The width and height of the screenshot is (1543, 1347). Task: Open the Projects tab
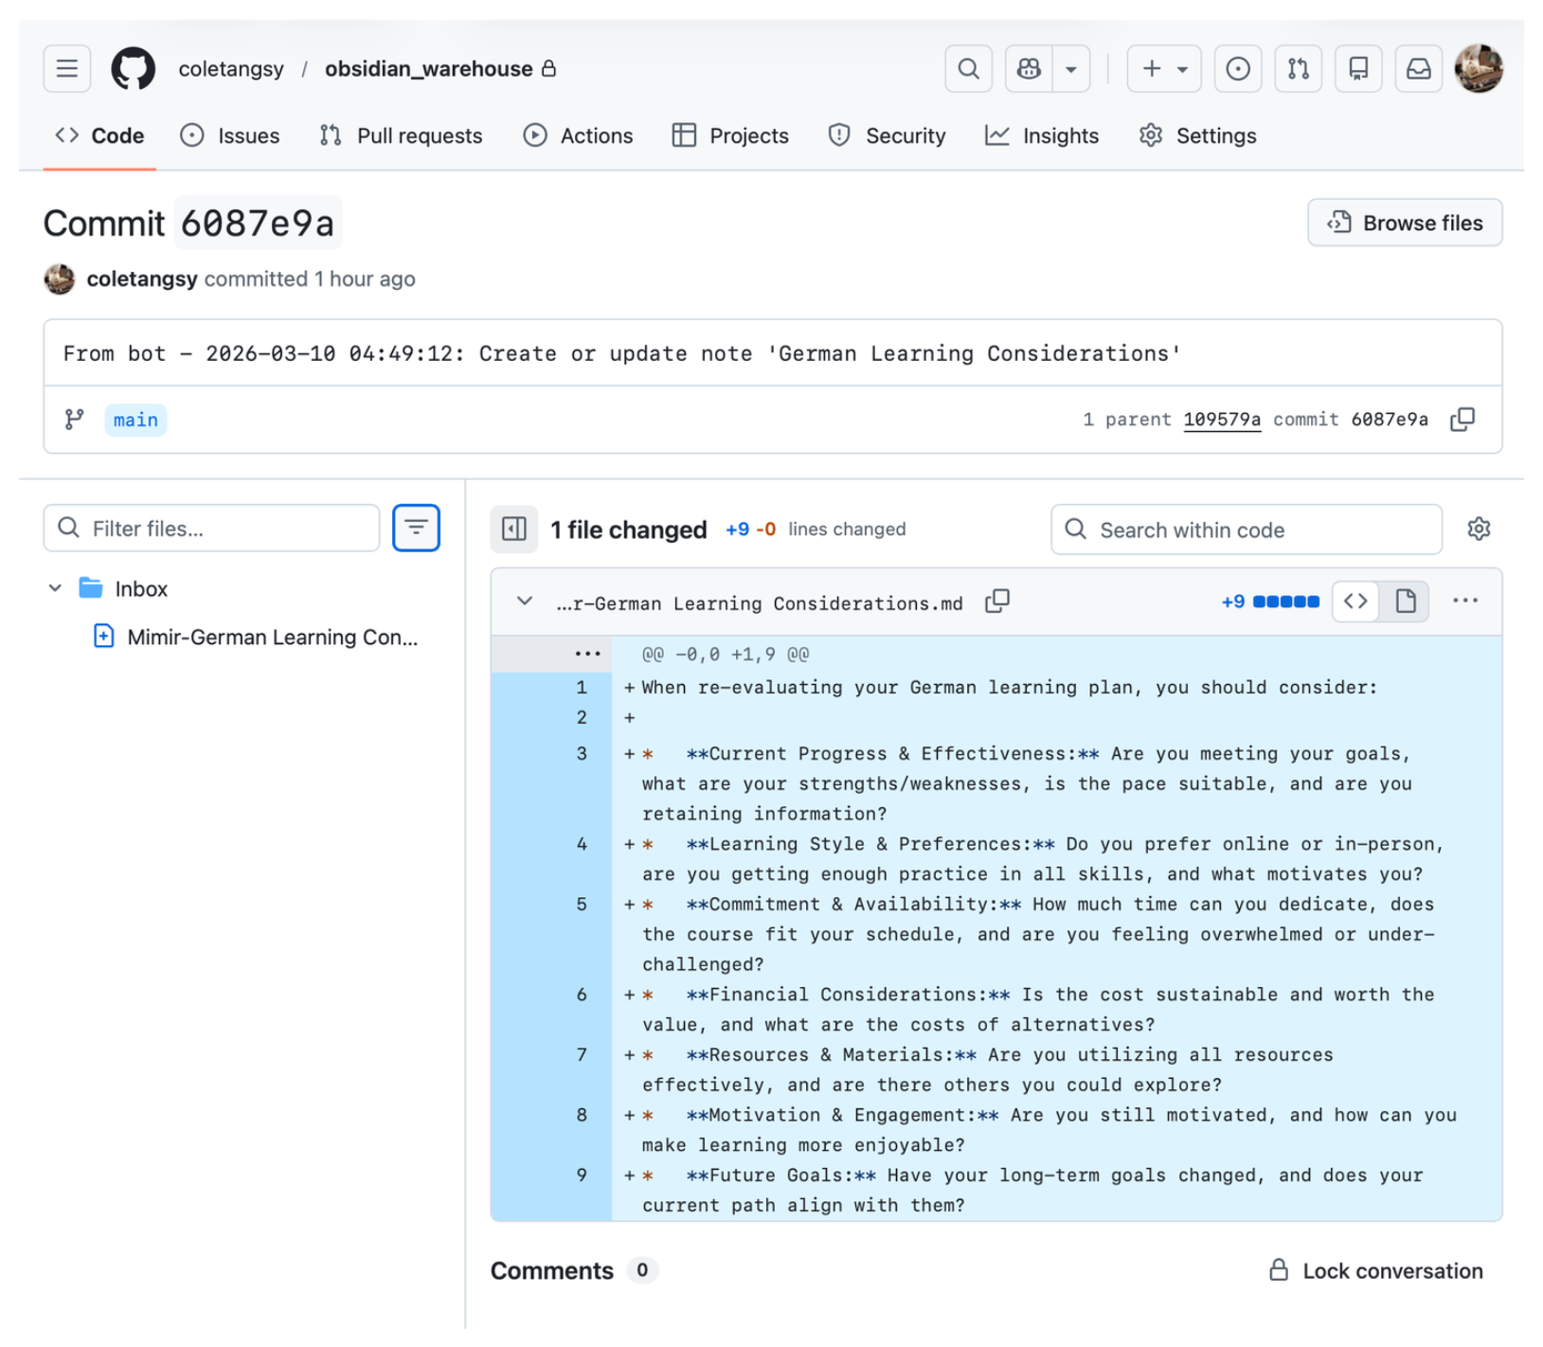click(x=730, y=135)
